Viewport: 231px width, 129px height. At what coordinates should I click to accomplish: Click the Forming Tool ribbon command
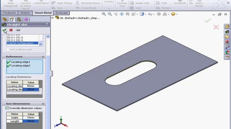(122, 4)
